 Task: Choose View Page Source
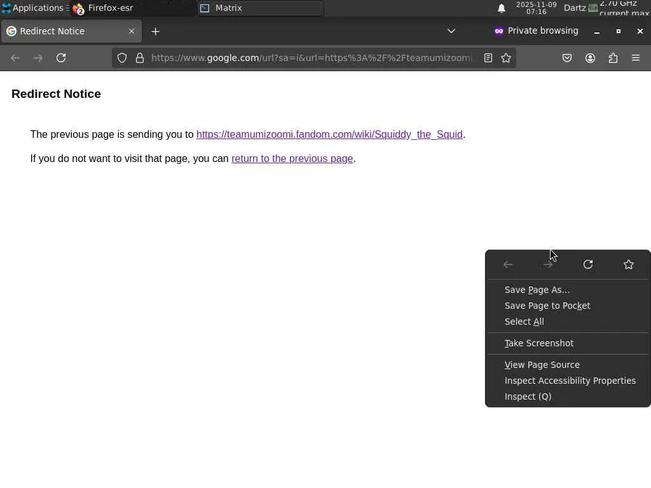(568, 365)
